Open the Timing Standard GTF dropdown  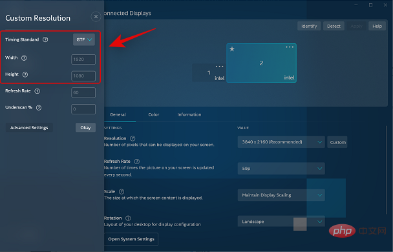coord(84,39)
